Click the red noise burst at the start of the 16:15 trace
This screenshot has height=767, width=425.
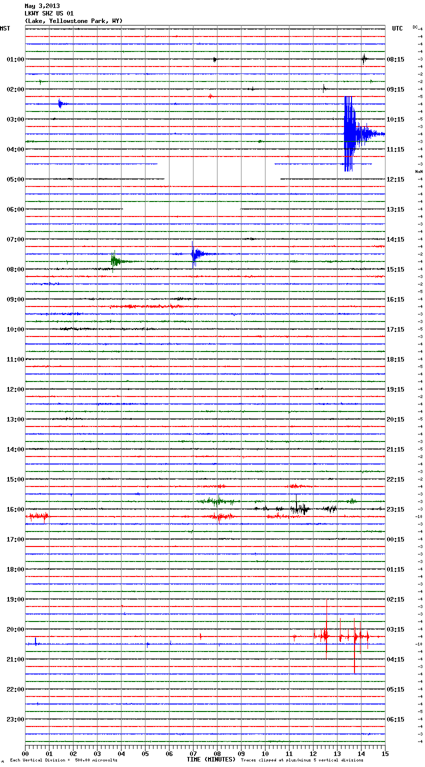point(37,516)
